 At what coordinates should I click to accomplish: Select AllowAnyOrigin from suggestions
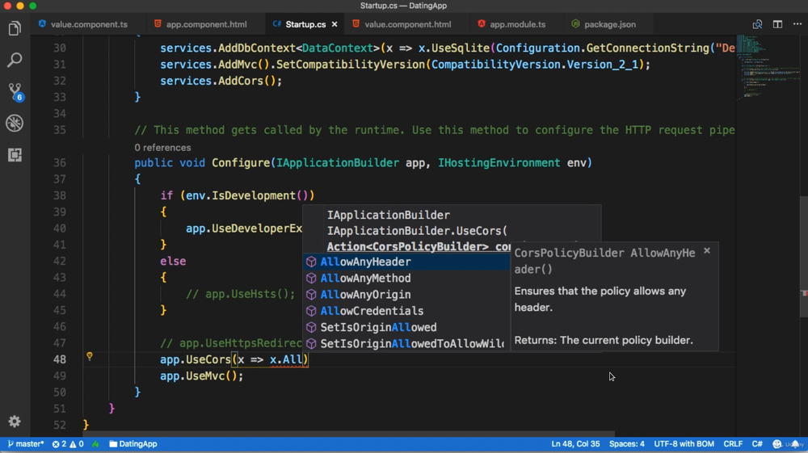tap(365, 295)
